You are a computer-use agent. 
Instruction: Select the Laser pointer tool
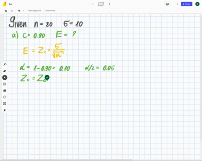(x=5, y=110)
